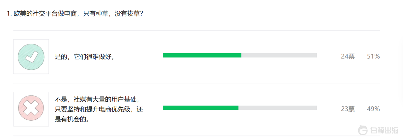403x140 pixels.
Task: Click the last line 是有机会的。
Action: click(x=72, y=119)
